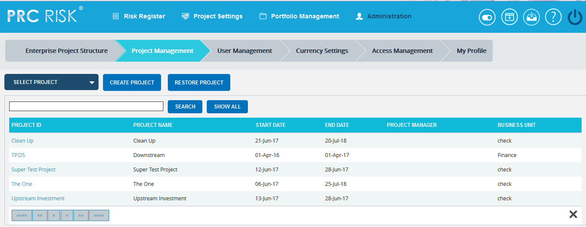Switch to the User Management tab
The width and height of the screenshot is (586, 227).
pyautogui.click(x=244, y=51)
